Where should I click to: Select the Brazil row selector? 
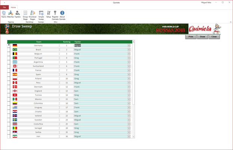click(x=9, y=49)
